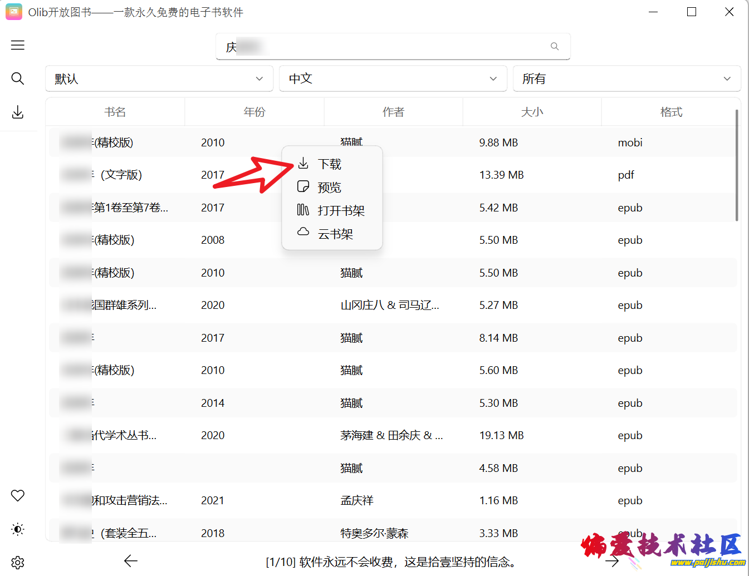
Task: Click the search icon in left sidebar
Action: [18, 78]
